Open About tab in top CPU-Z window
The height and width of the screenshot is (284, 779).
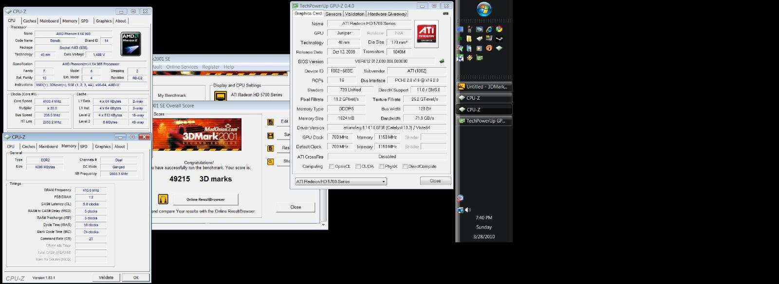pyautogui.click(x=121, y=21)
